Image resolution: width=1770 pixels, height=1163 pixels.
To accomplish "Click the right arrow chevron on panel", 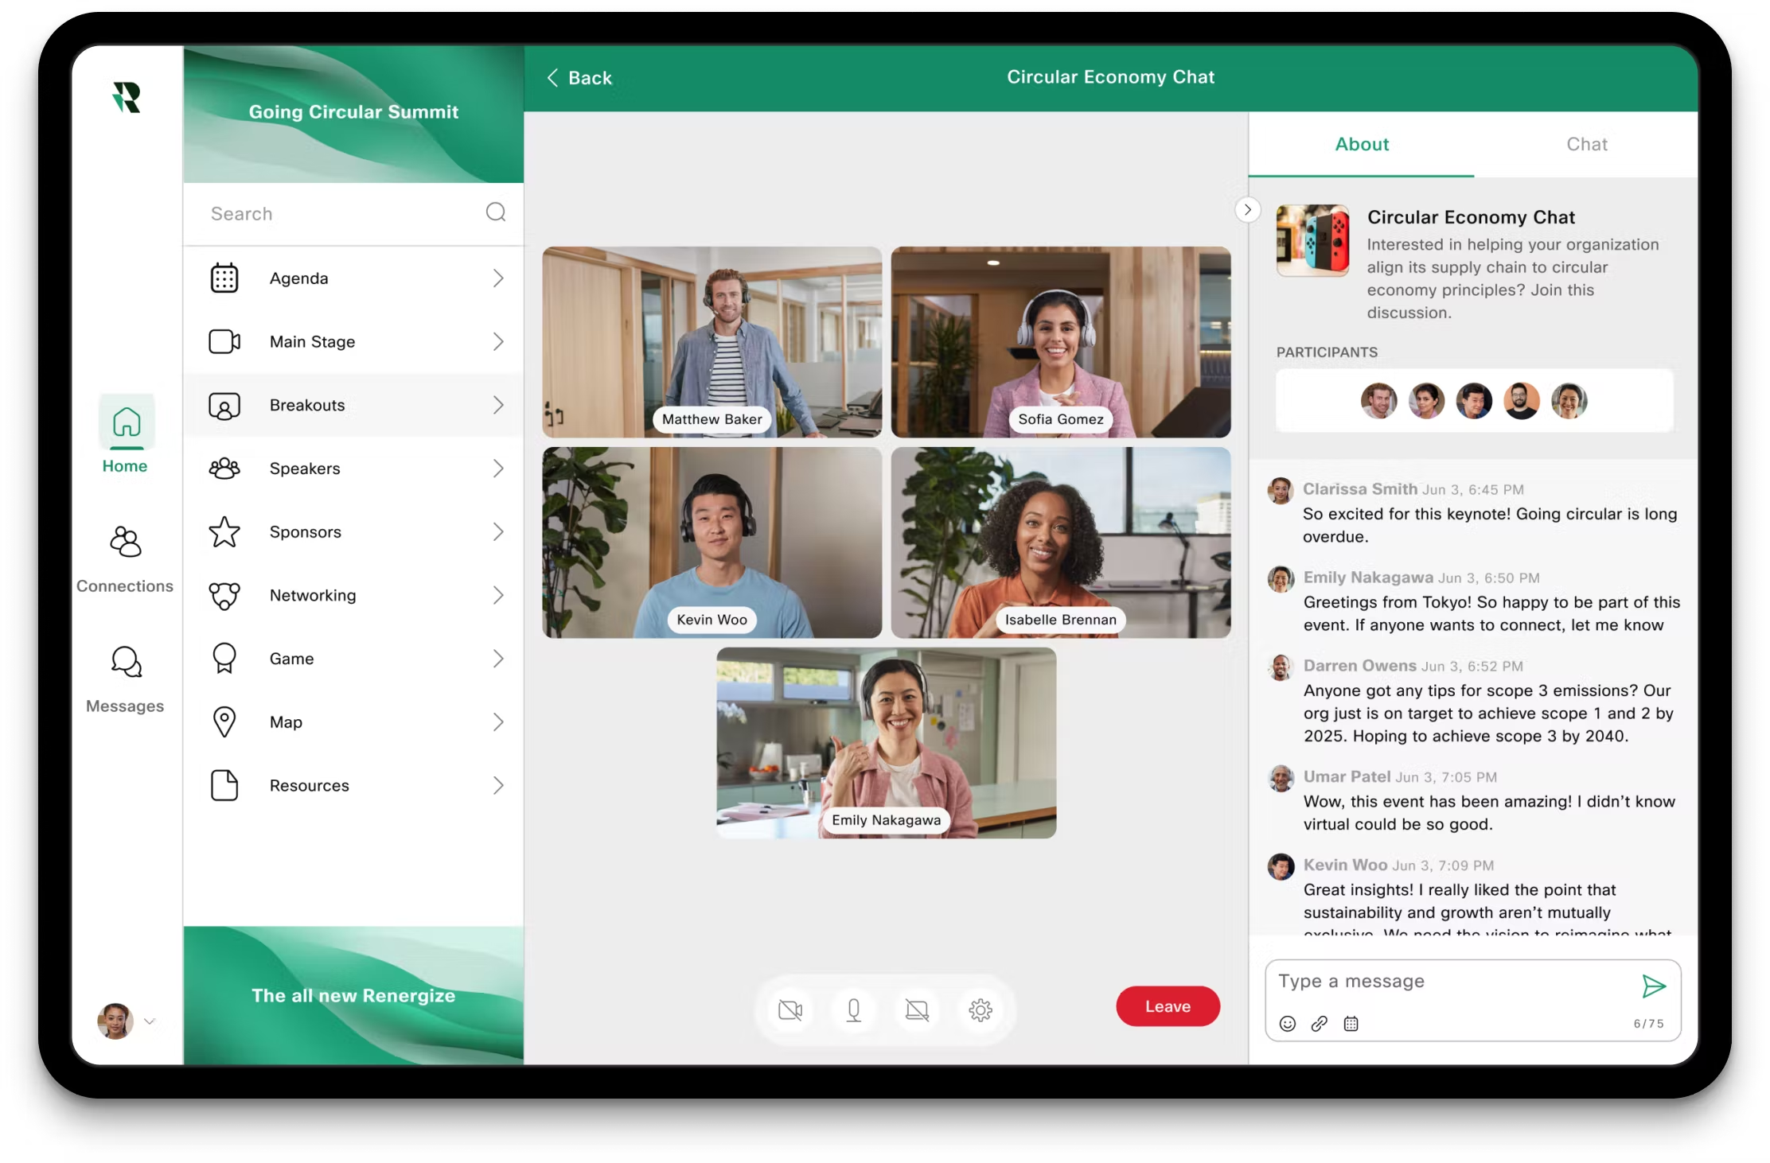I will 1246,210.
